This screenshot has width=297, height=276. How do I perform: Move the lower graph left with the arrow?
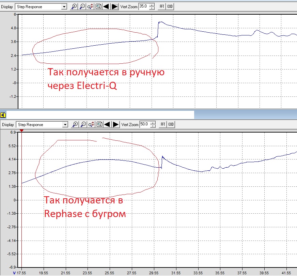coord(107,124)
